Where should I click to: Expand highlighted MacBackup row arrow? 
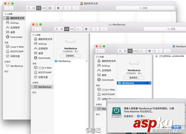150,83
